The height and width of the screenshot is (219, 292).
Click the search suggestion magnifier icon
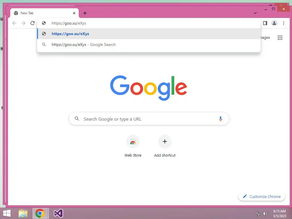(44, 44)
